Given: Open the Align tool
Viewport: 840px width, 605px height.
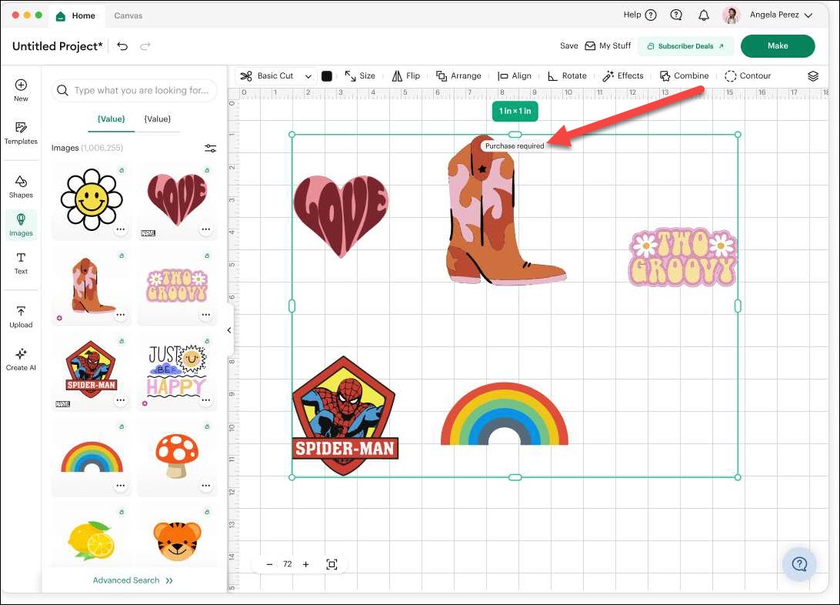Looking at the screenshot, I should 515,76.
